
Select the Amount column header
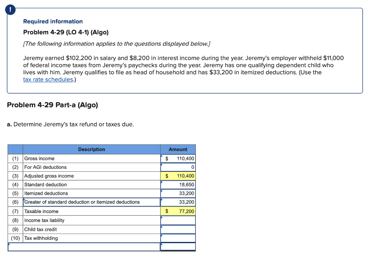178,149
